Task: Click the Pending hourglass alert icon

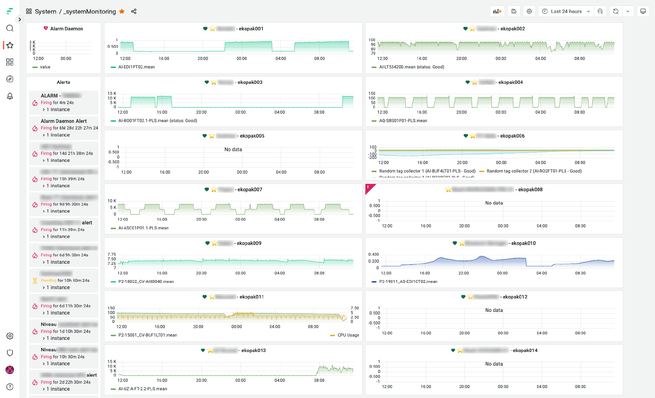Action: (x=35, y=281)
